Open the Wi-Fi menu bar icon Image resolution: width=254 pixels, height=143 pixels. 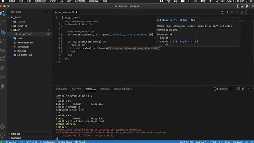click(210, 1)
